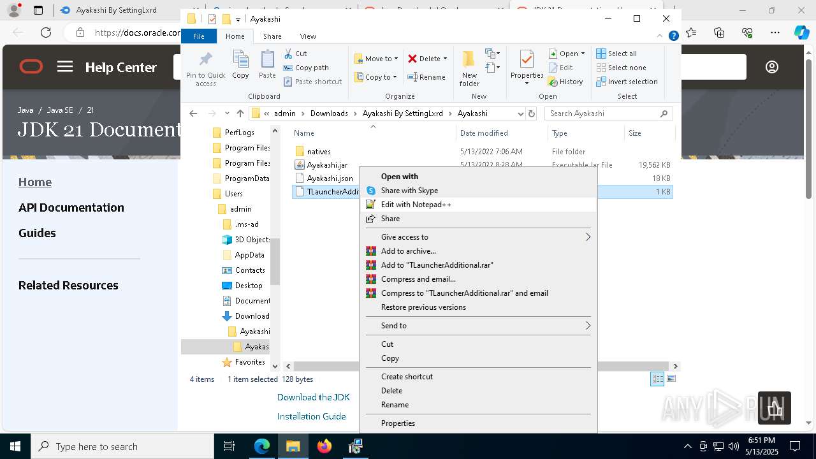Choose Open with from context menu
Image resolution: width=816 pixels, height=459 pixels.
(478, 177)
